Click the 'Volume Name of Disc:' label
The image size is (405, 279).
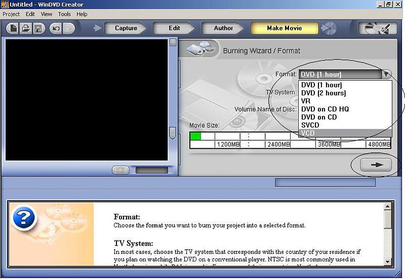(x=265, y=109)
